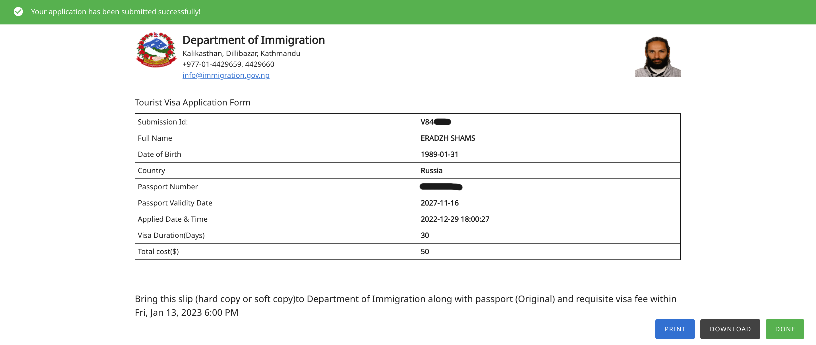The image size is (816, 345).
Task: Click the date of birth value 1989-01-31
Action: pos(439,155)
